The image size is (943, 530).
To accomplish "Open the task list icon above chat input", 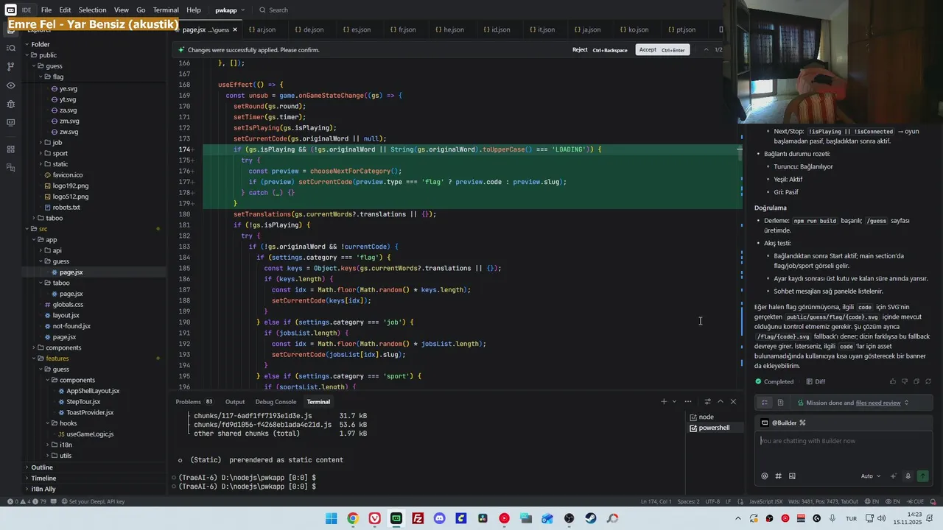I will [x=765, y=403].
